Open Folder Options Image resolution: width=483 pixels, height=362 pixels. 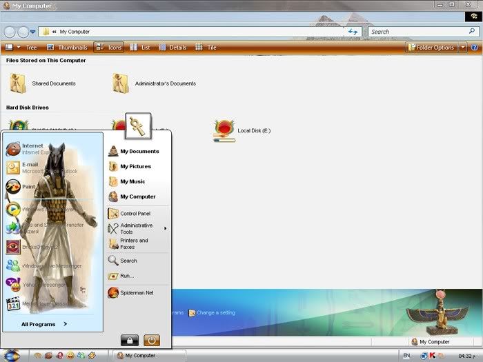[x=431, y=48]
